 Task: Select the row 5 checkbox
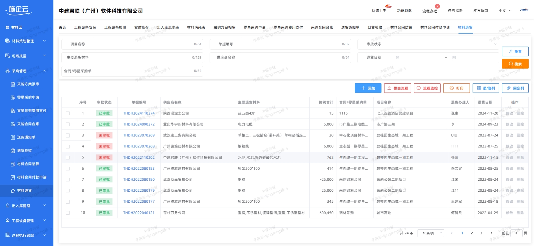[x=68, y=157]
